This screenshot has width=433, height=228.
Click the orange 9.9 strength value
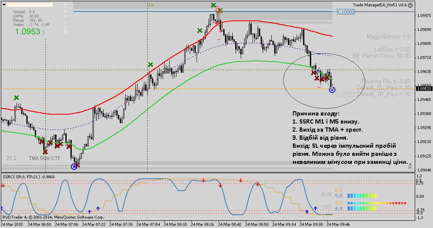339,203
